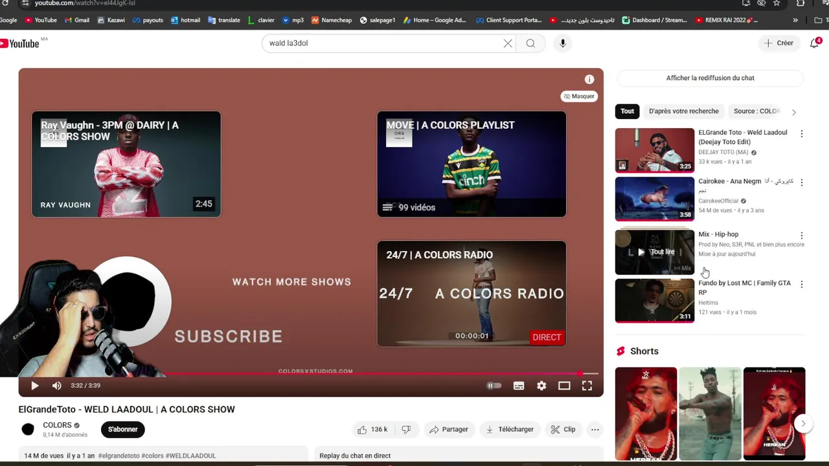The image size is (829, 466).
Task: Bookmark this page with the star icon
Action: (777, 3)
